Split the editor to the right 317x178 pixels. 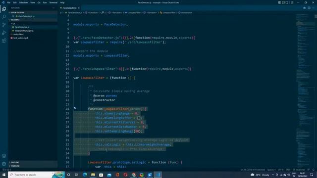coord(309,8)
